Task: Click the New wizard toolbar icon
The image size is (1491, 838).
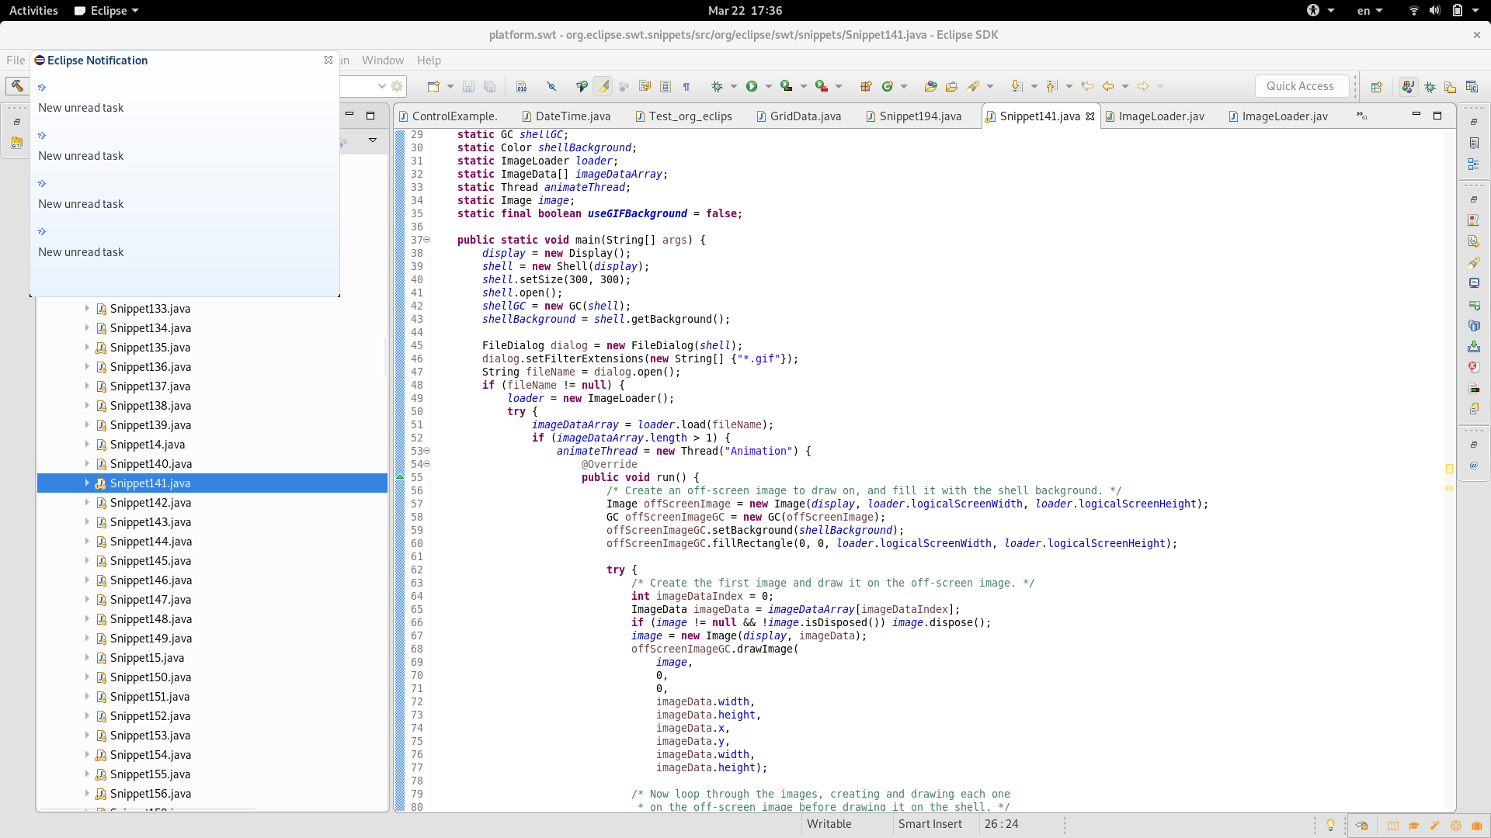Action: 433,86
